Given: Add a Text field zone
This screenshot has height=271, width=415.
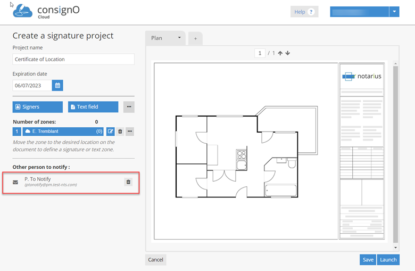Looking at the screenshot, I should tap(93, 107).
